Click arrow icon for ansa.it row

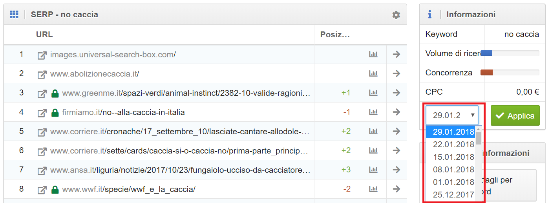coord(396,170)
